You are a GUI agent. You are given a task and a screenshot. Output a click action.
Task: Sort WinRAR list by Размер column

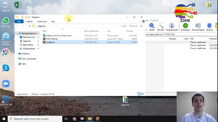[x=172, y=39]
